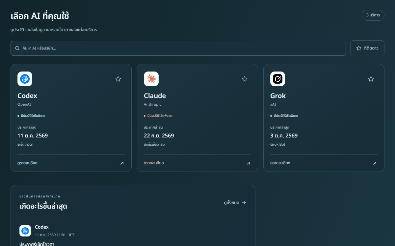Viewport: 395px width, 246px height.
Task: Click the Codex icon in the news feed
Action: click(25, 231)
